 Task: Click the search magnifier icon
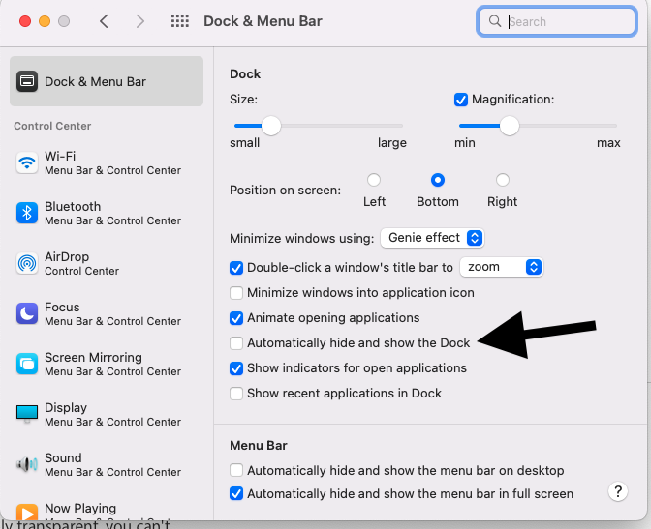point(494,20)
